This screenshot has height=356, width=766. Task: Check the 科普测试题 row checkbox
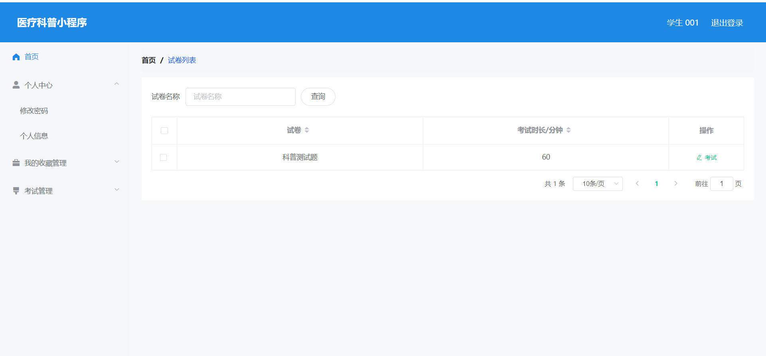pyautogui.click(x=163, y=157)
